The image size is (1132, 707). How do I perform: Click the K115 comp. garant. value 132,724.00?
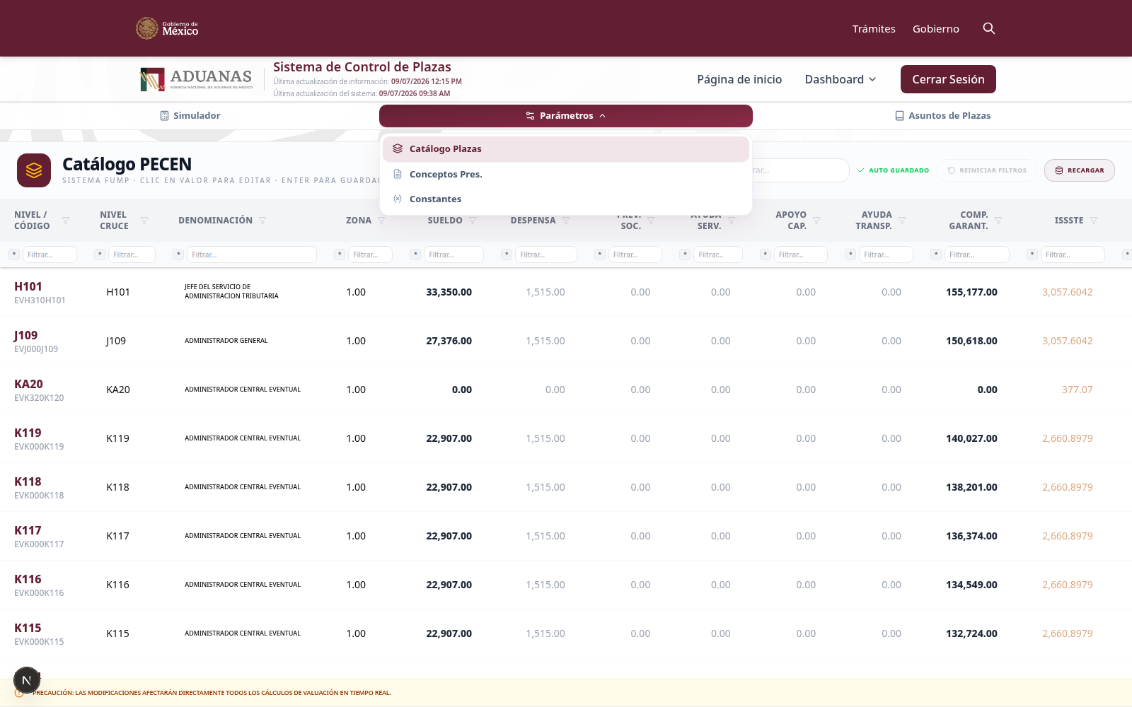tap(971, 633)
